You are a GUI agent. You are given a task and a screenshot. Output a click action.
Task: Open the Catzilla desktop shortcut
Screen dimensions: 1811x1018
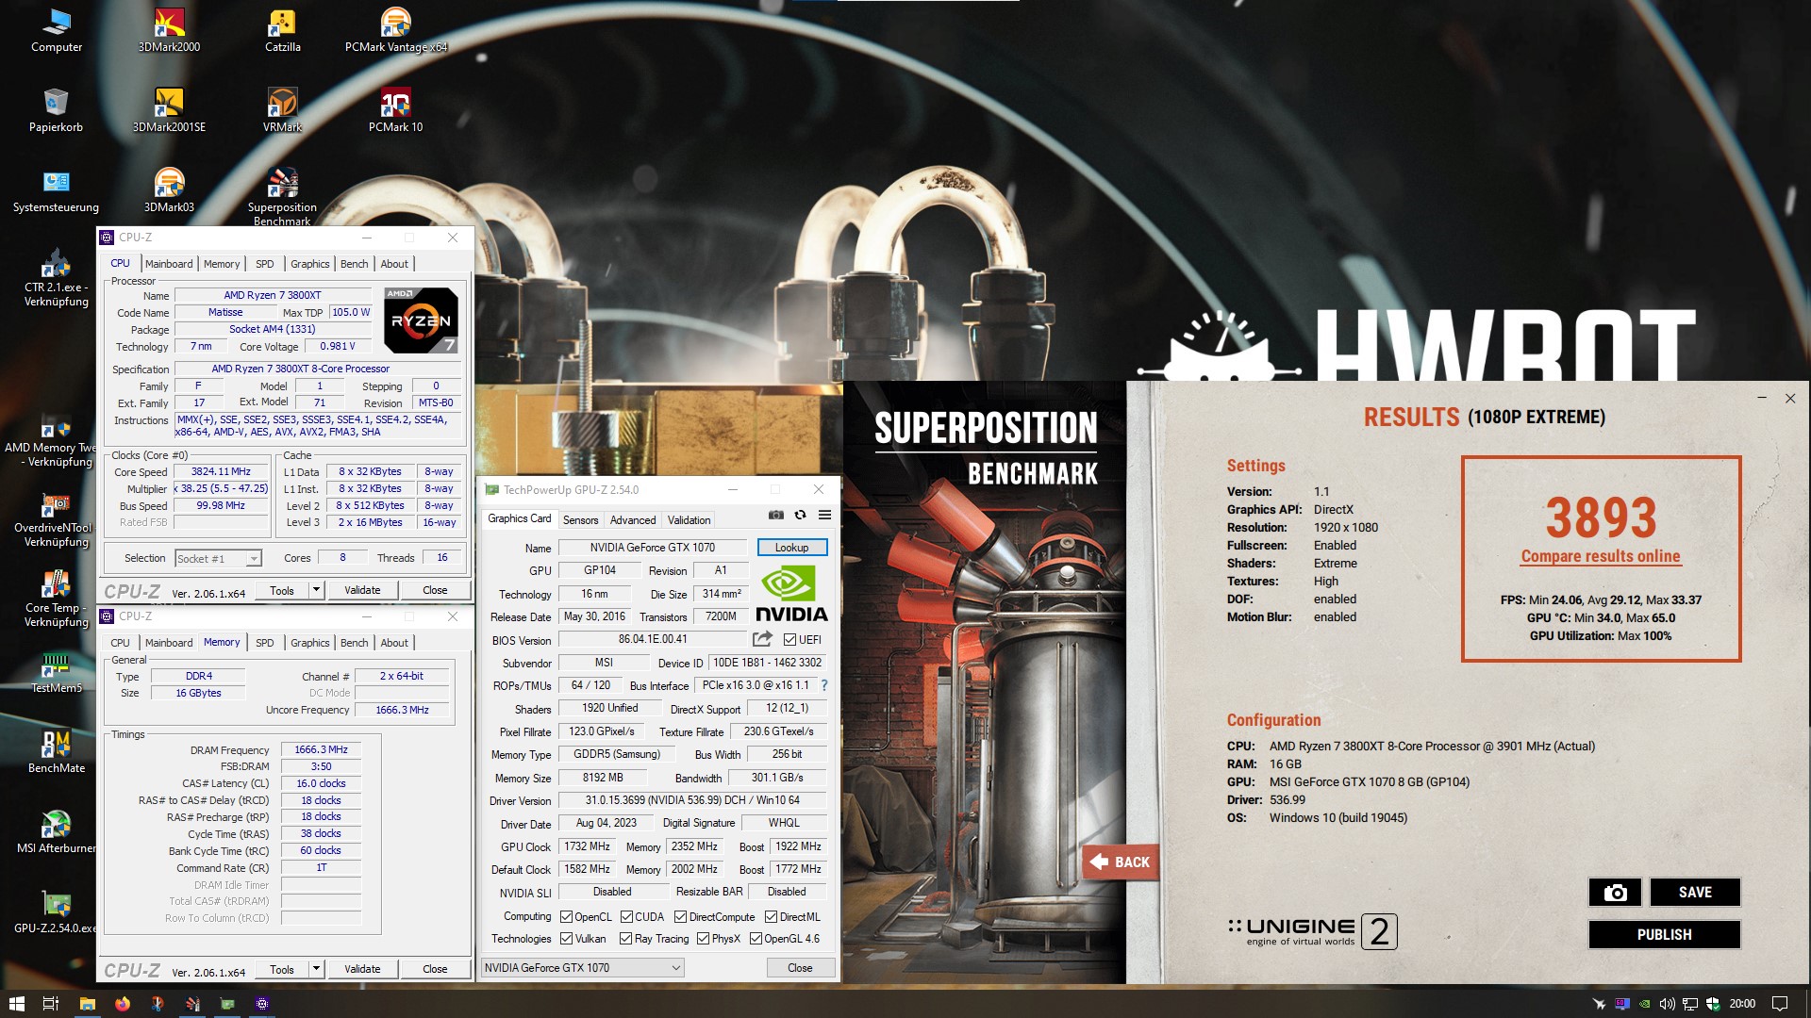coord(282,29)
